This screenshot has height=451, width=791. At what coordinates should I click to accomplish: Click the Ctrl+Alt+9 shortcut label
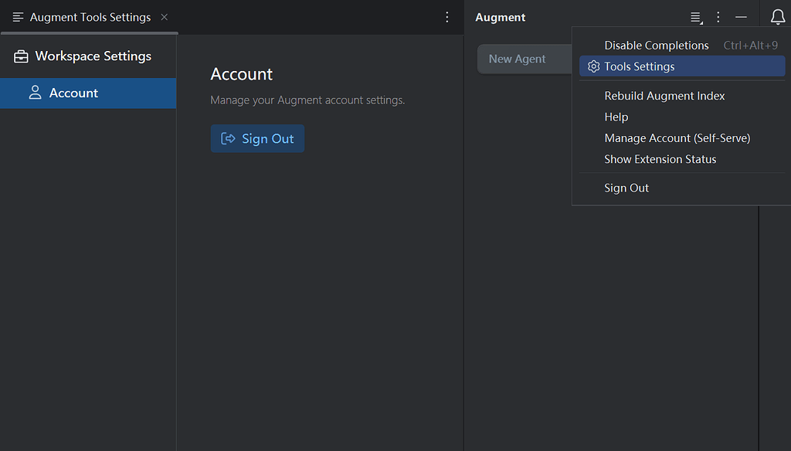751,46
